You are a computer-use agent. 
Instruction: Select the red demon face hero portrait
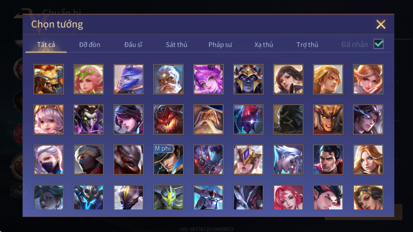click(x=168, y=120)
